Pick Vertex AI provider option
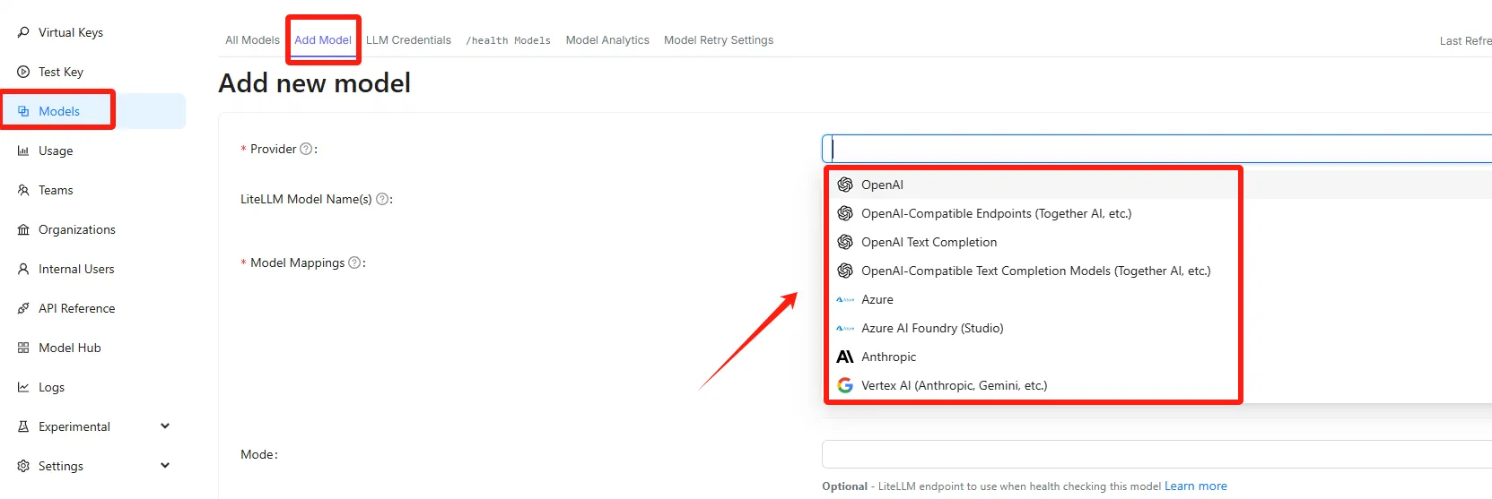1492x499 pixels. [953, 385]
